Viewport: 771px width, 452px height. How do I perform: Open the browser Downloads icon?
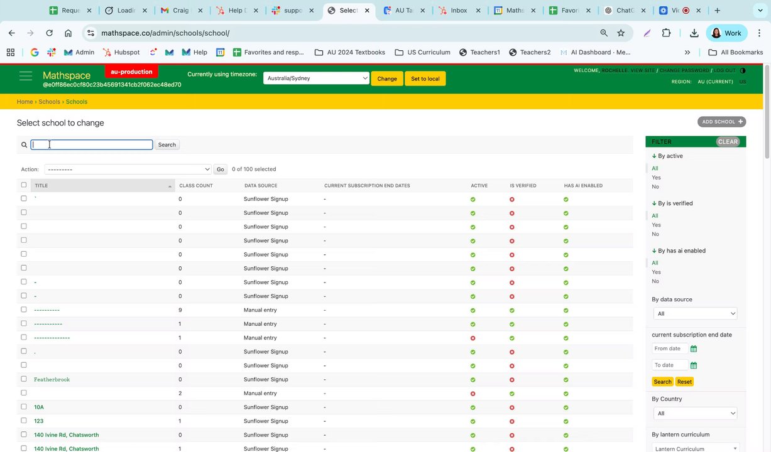(x=694, y=33)
